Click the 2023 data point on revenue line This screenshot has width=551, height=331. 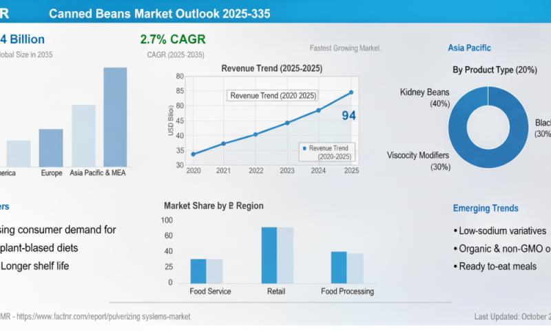(x=287, y=123)
